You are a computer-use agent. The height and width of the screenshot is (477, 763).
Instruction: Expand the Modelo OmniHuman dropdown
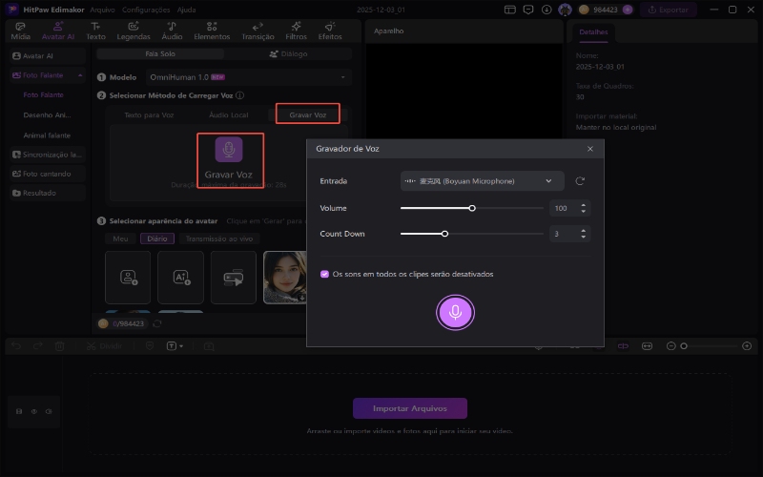(343, 76)
